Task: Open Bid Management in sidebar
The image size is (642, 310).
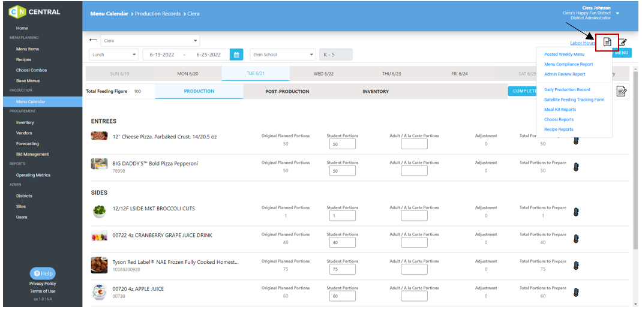Action: pos(32,154)
